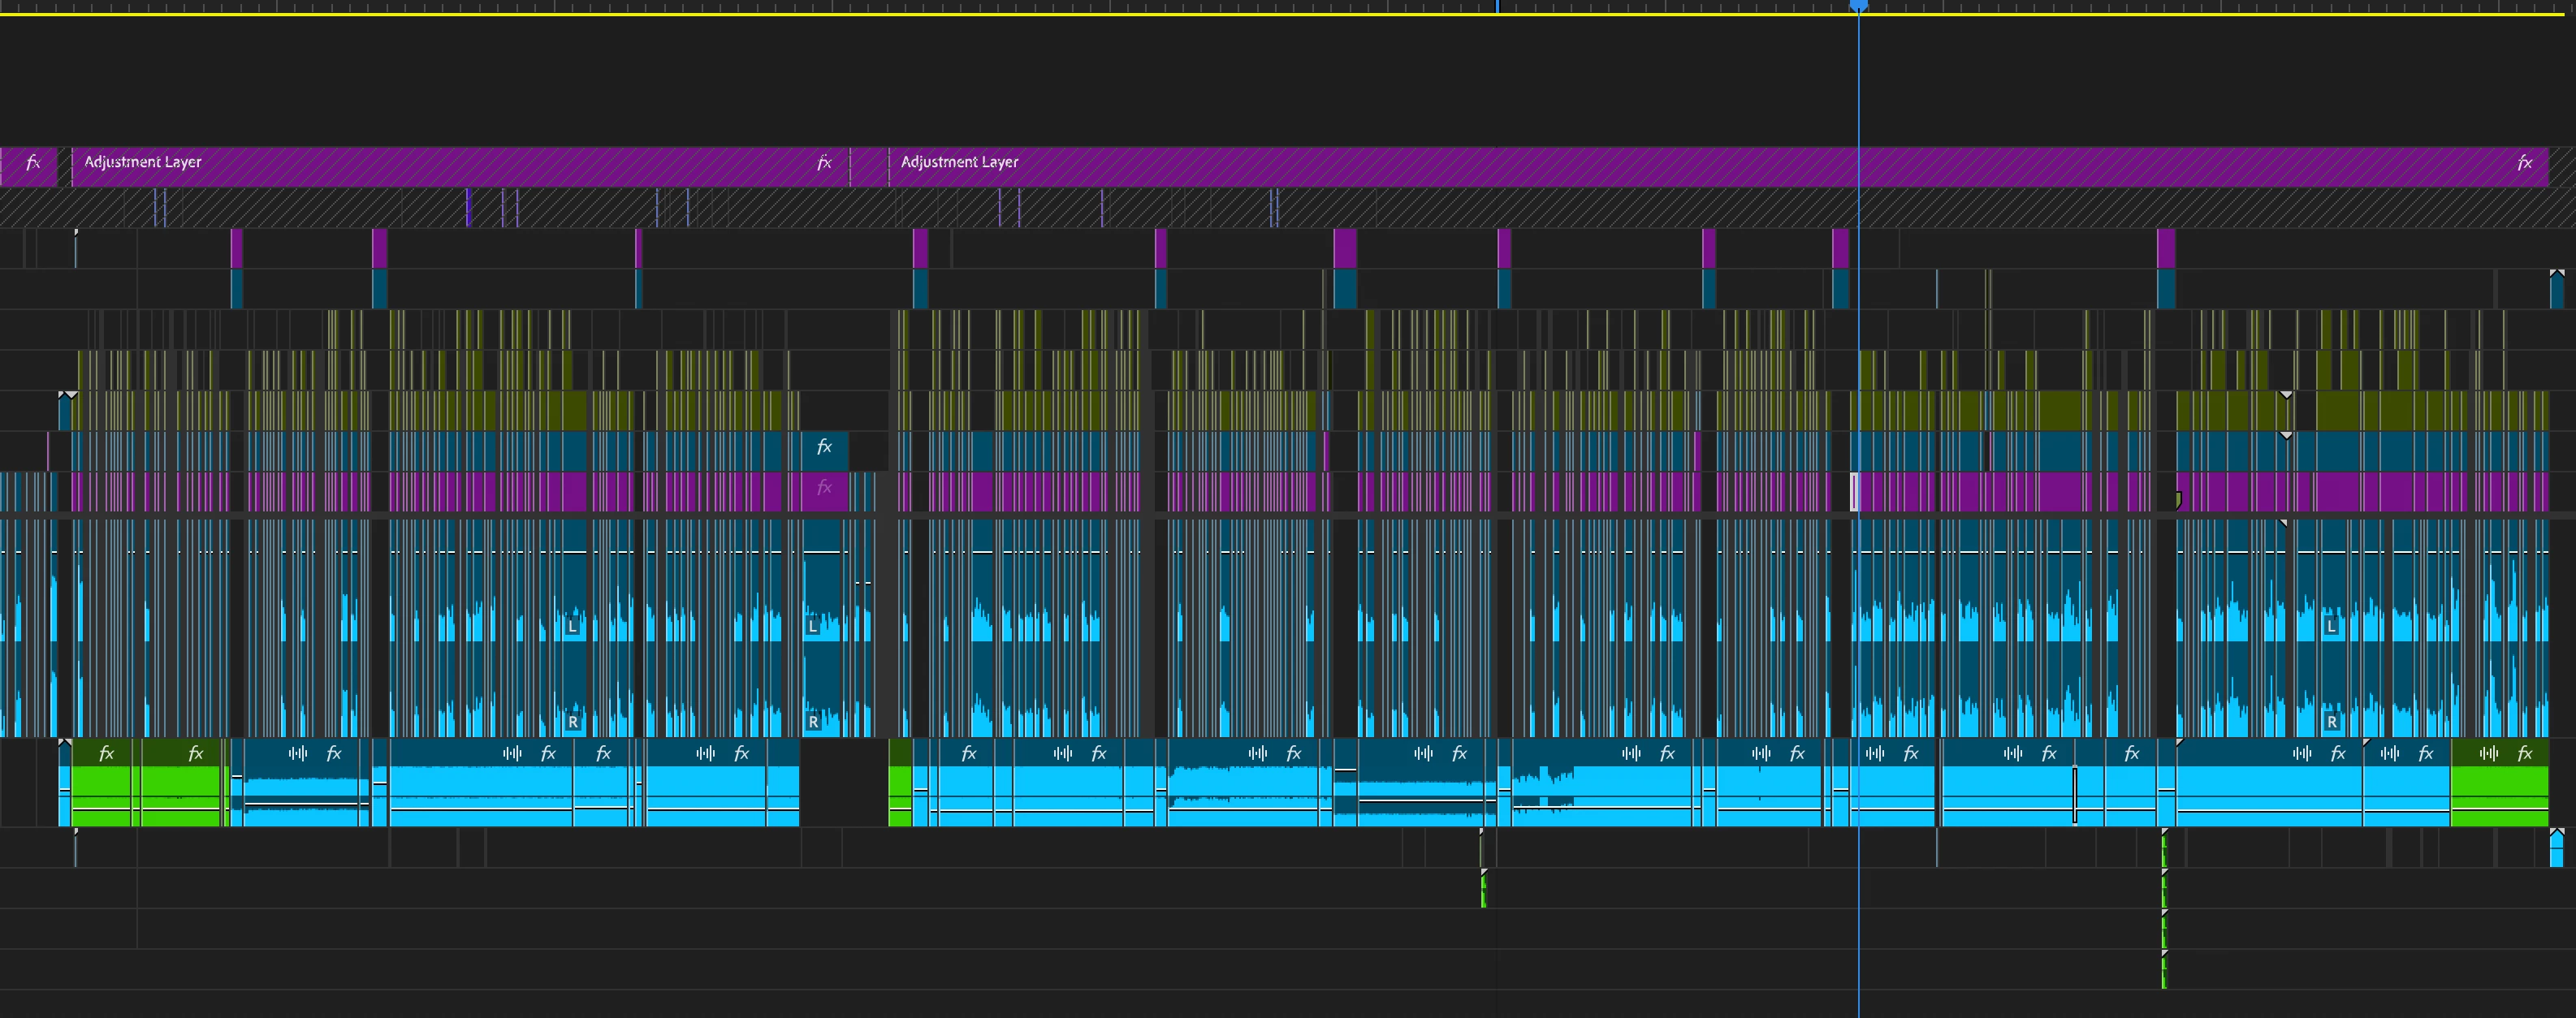Click the rightmost R channel indicator on the waveform
The image size is (2576, 1018).
[x=2331, y=722]
